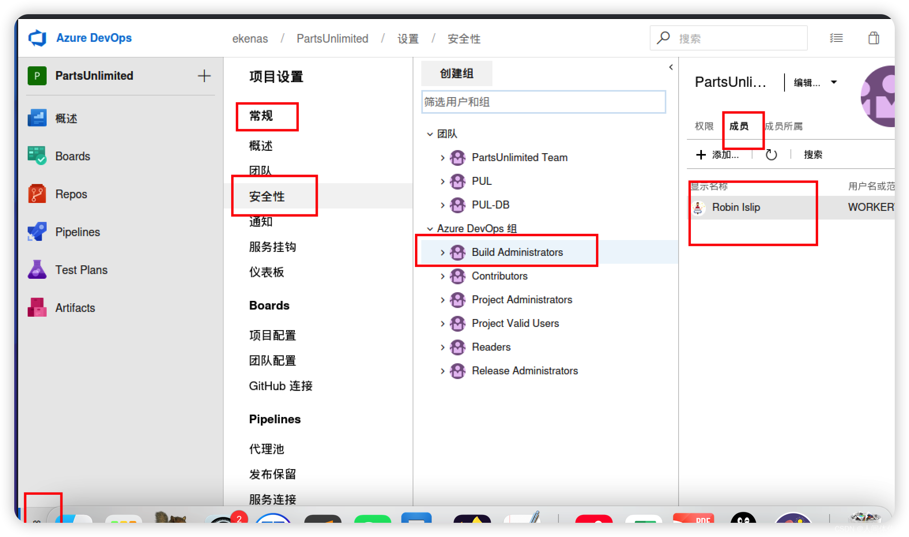Open Boards from the sidebar icon
The width and height of the screenshot is (909, 537).
coord(37,156)
